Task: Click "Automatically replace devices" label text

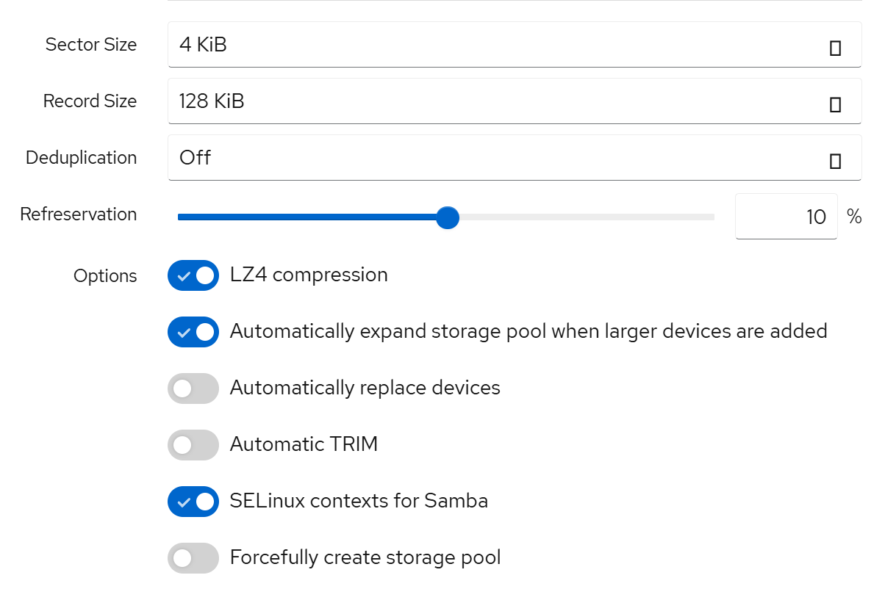Action: click(x=365, y=388)
